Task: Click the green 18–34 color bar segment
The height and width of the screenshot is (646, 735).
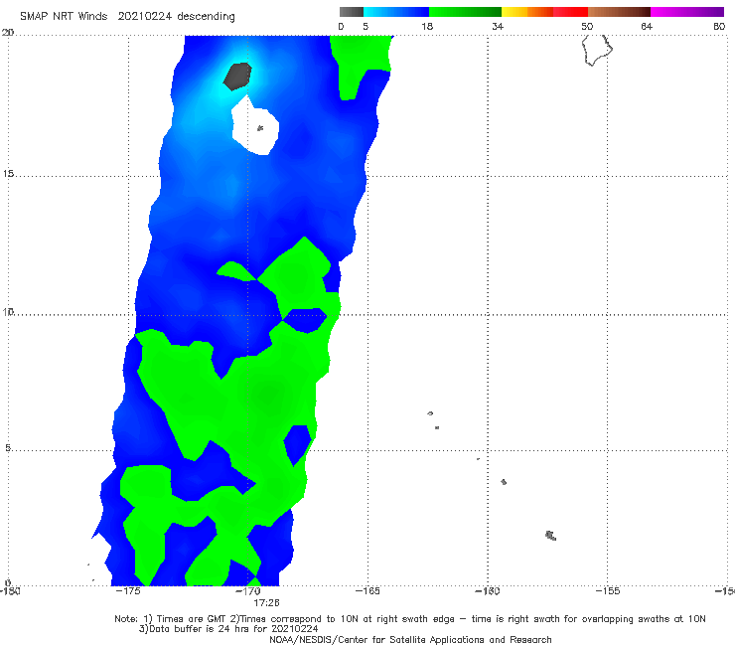Action: pos(465,12)
